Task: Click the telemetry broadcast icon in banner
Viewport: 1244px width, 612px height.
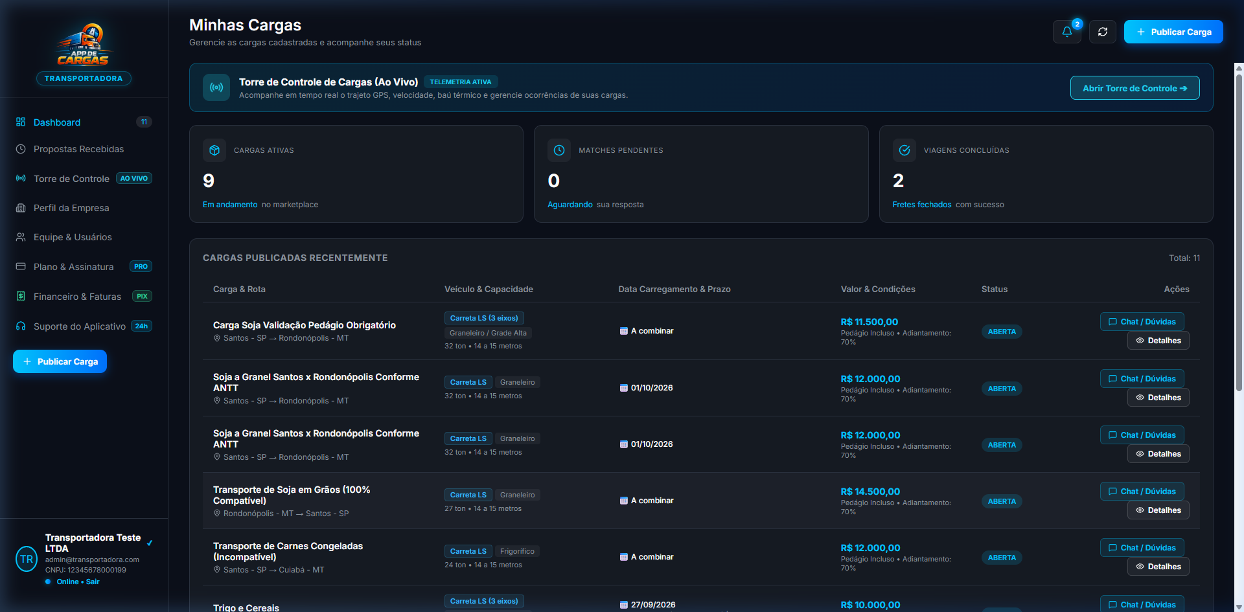Action: click(216, 87)
